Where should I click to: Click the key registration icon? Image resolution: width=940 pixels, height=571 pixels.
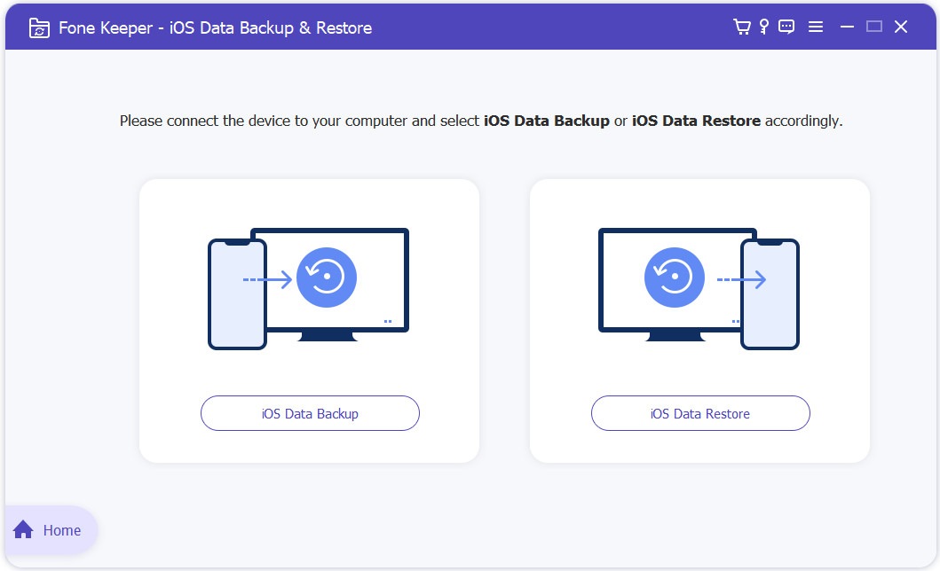click(763, 27)
